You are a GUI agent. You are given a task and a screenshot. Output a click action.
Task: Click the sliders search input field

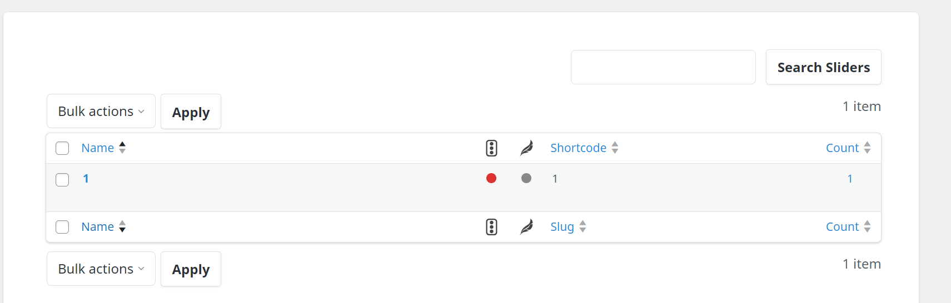(663, 68)
